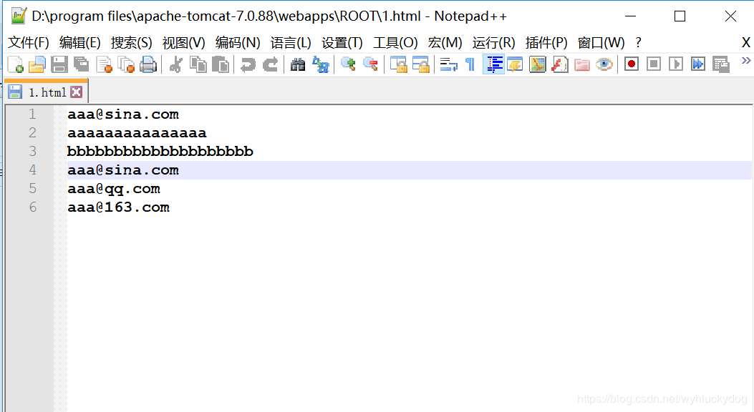Screen dimensions: 754x412
Task: Open the 编码(N) menu
Action: click(x=238, y=43)
